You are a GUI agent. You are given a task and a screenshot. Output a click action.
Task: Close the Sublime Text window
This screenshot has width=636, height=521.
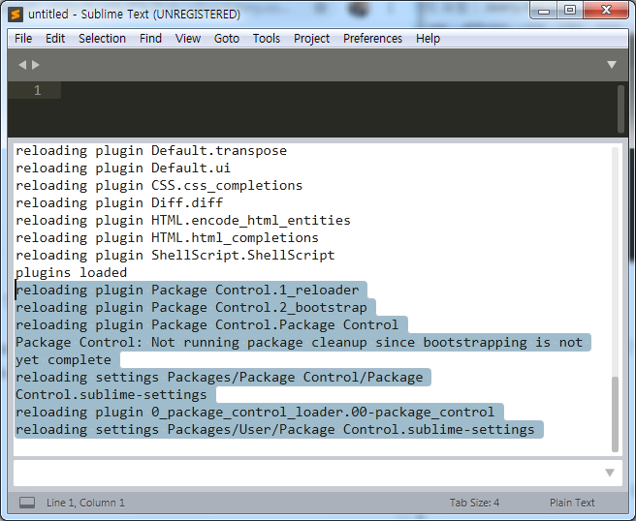[x=606, y=11]
